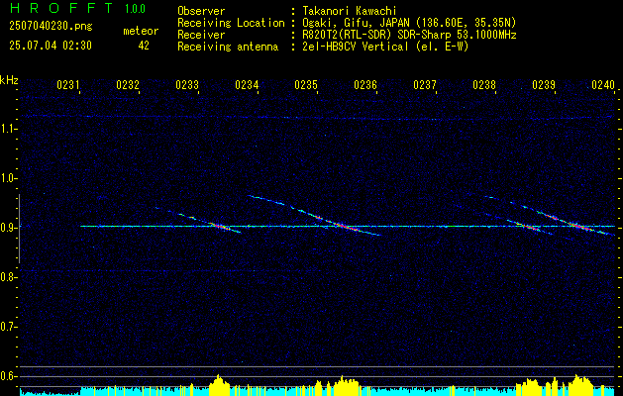The height and width of the screenshot is (396, 623).
Task: Click the 0.7 kHz frequency label
Action: pyautogui.click(x=7, y=327)
